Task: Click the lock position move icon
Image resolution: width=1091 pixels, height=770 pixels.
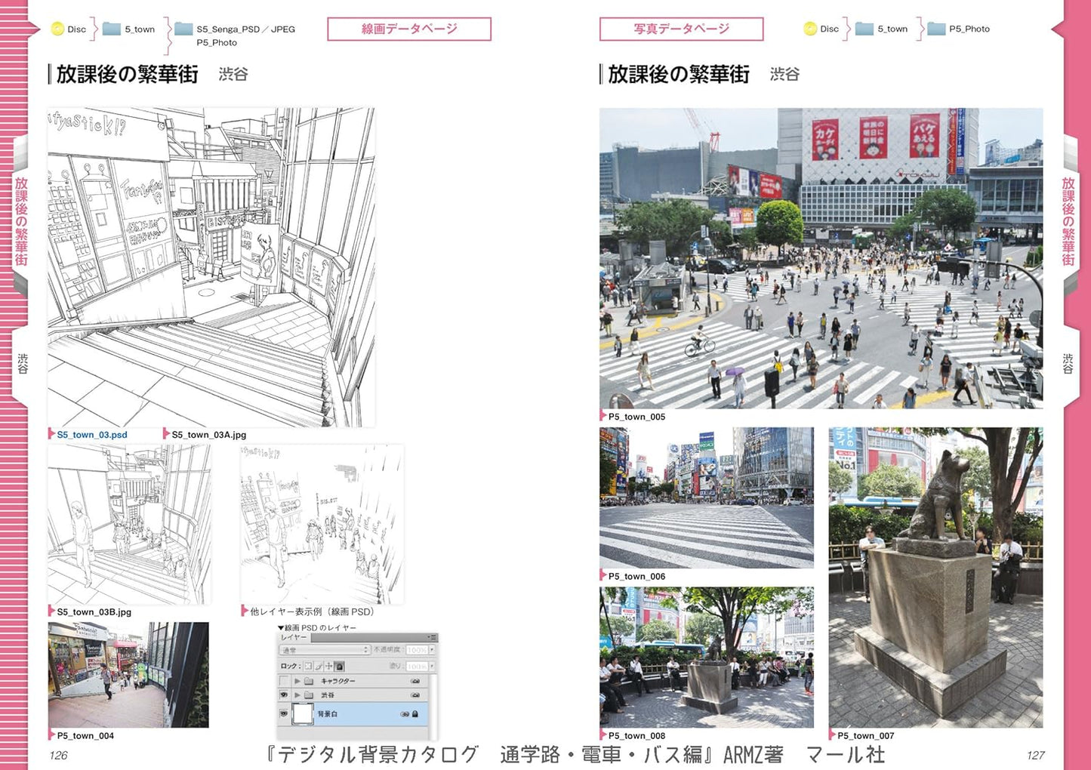Action: tap(328, 666)
